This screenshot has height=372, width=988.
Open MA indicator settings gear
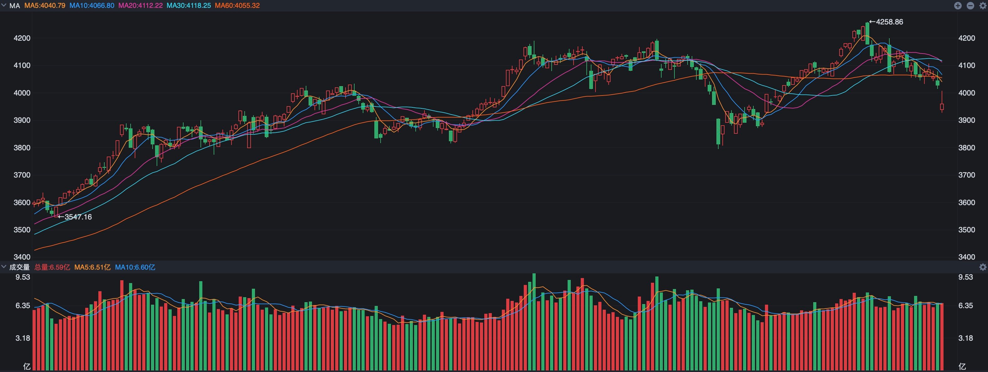(x=983, y=5)
